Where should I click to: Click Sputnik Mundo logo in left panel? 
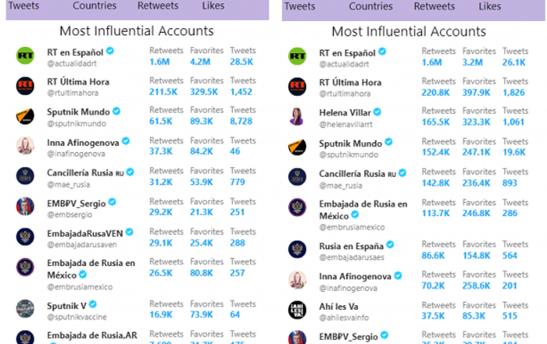pyautogui.click(x=25, y=116)
